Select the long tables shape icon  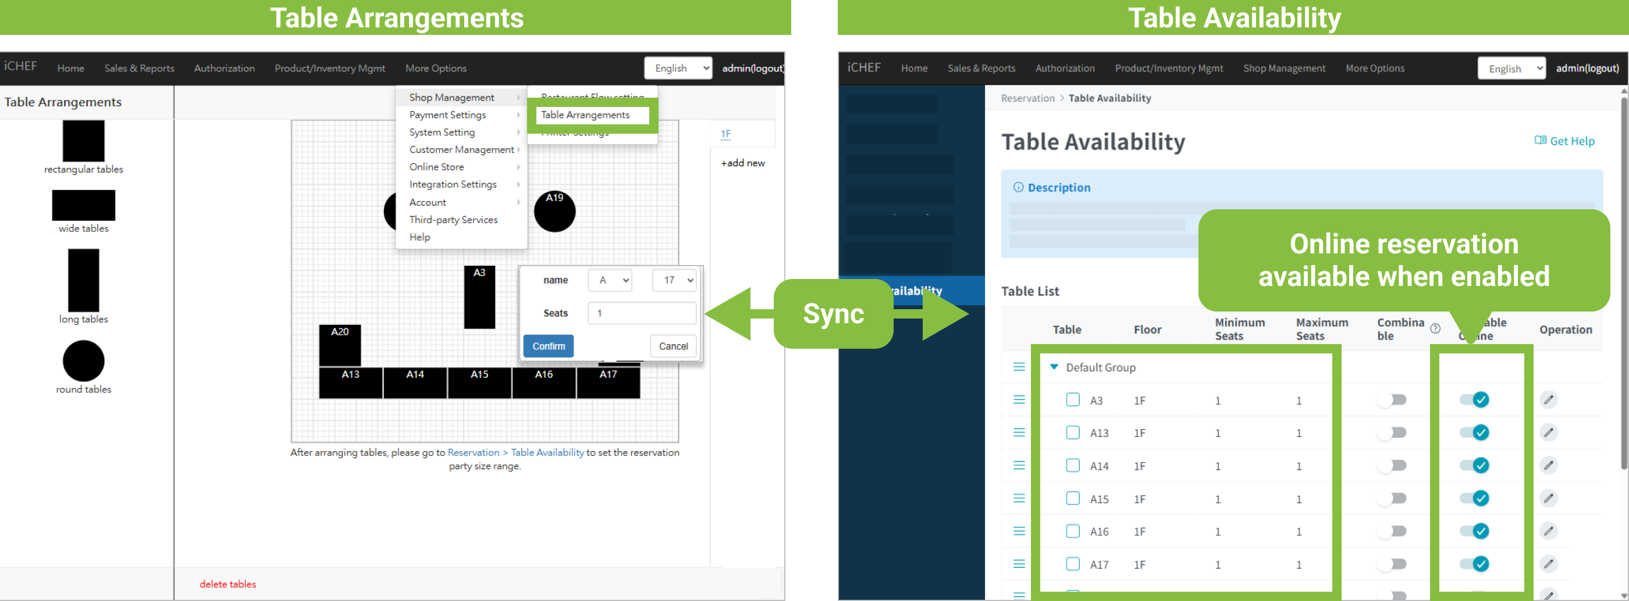coord(83,280)
